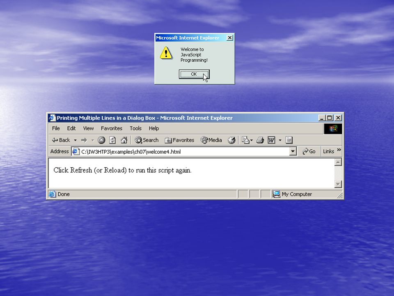Click the scroll down arrow in the page
This screenshot has height=296, width=394.
tap(338, 184)
